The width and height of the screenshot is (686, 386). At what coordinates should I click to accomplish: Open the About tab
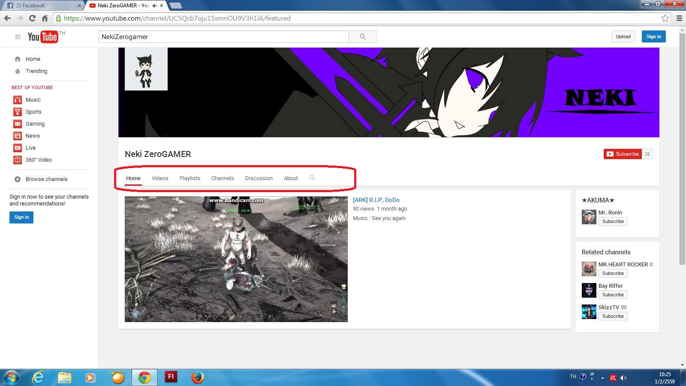pos(291,178)
